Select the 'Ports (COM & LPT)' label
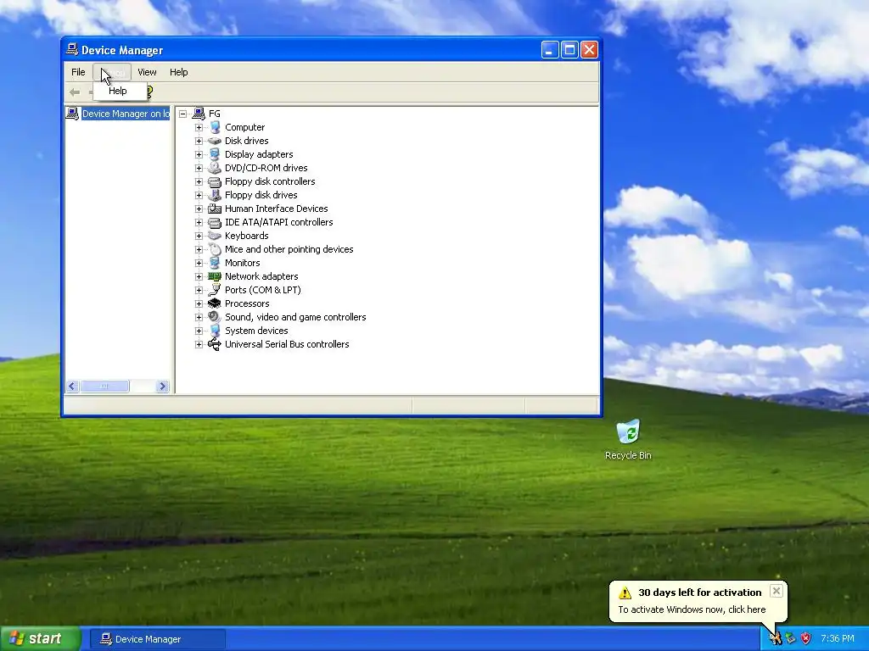Viewport: 869px width, 651px height. tap(263, 290)
